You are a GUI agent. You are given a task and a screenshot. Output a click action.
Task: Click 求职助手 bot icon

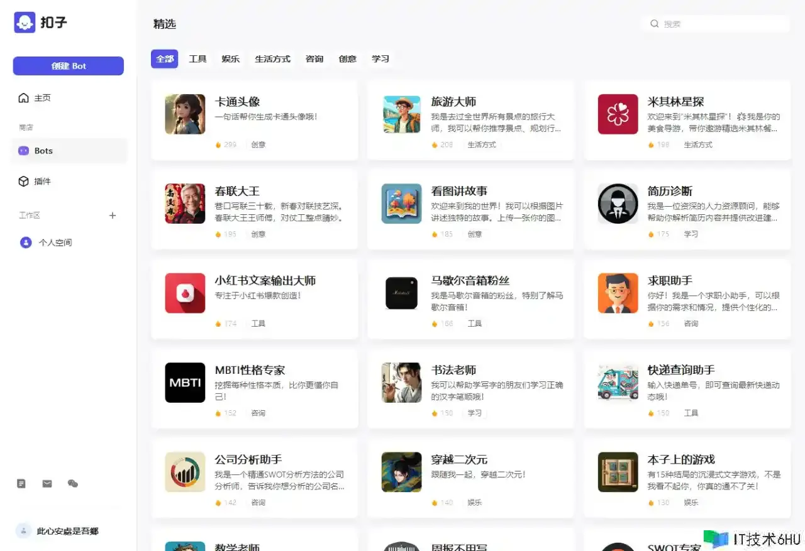(x=618, y=293)
